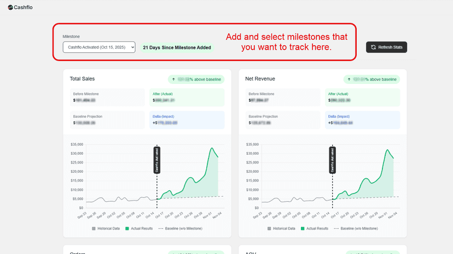Select Baseline Projection card in Net Revenue
This screenshot has height=254, width=453.
(283, 120)
